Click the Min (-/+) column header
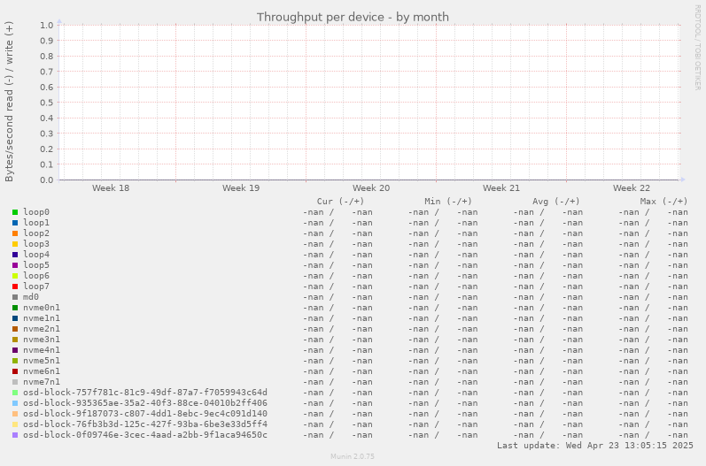 (x=448, y=202)
